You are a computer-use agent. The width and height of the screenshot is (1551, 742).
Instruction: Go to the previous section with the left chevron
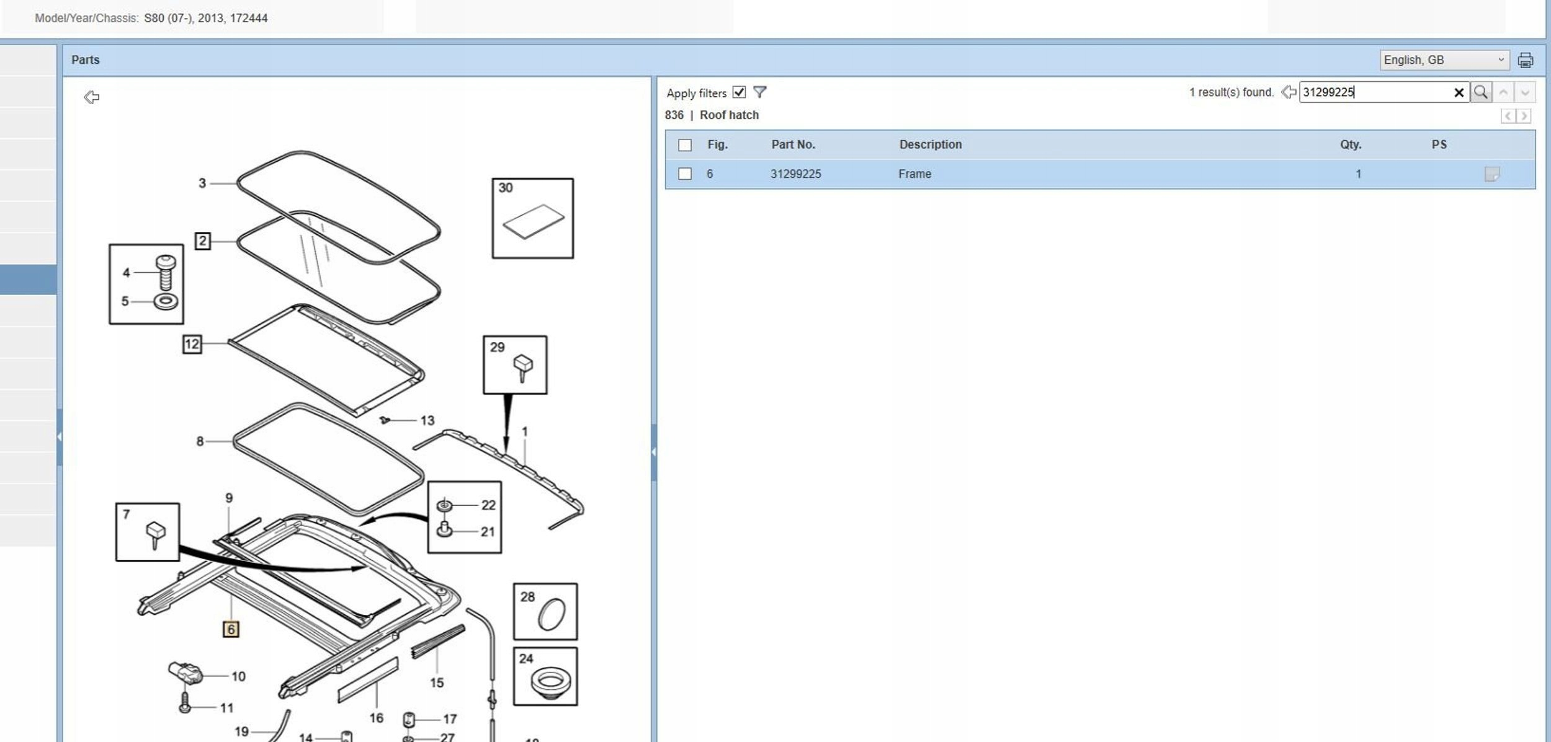click(x=1508, y=116)
